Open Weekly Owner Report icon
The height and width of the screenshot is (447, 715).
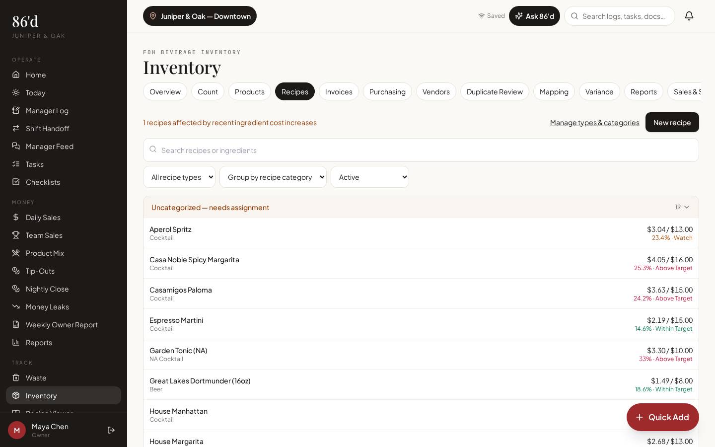[16, 324]
